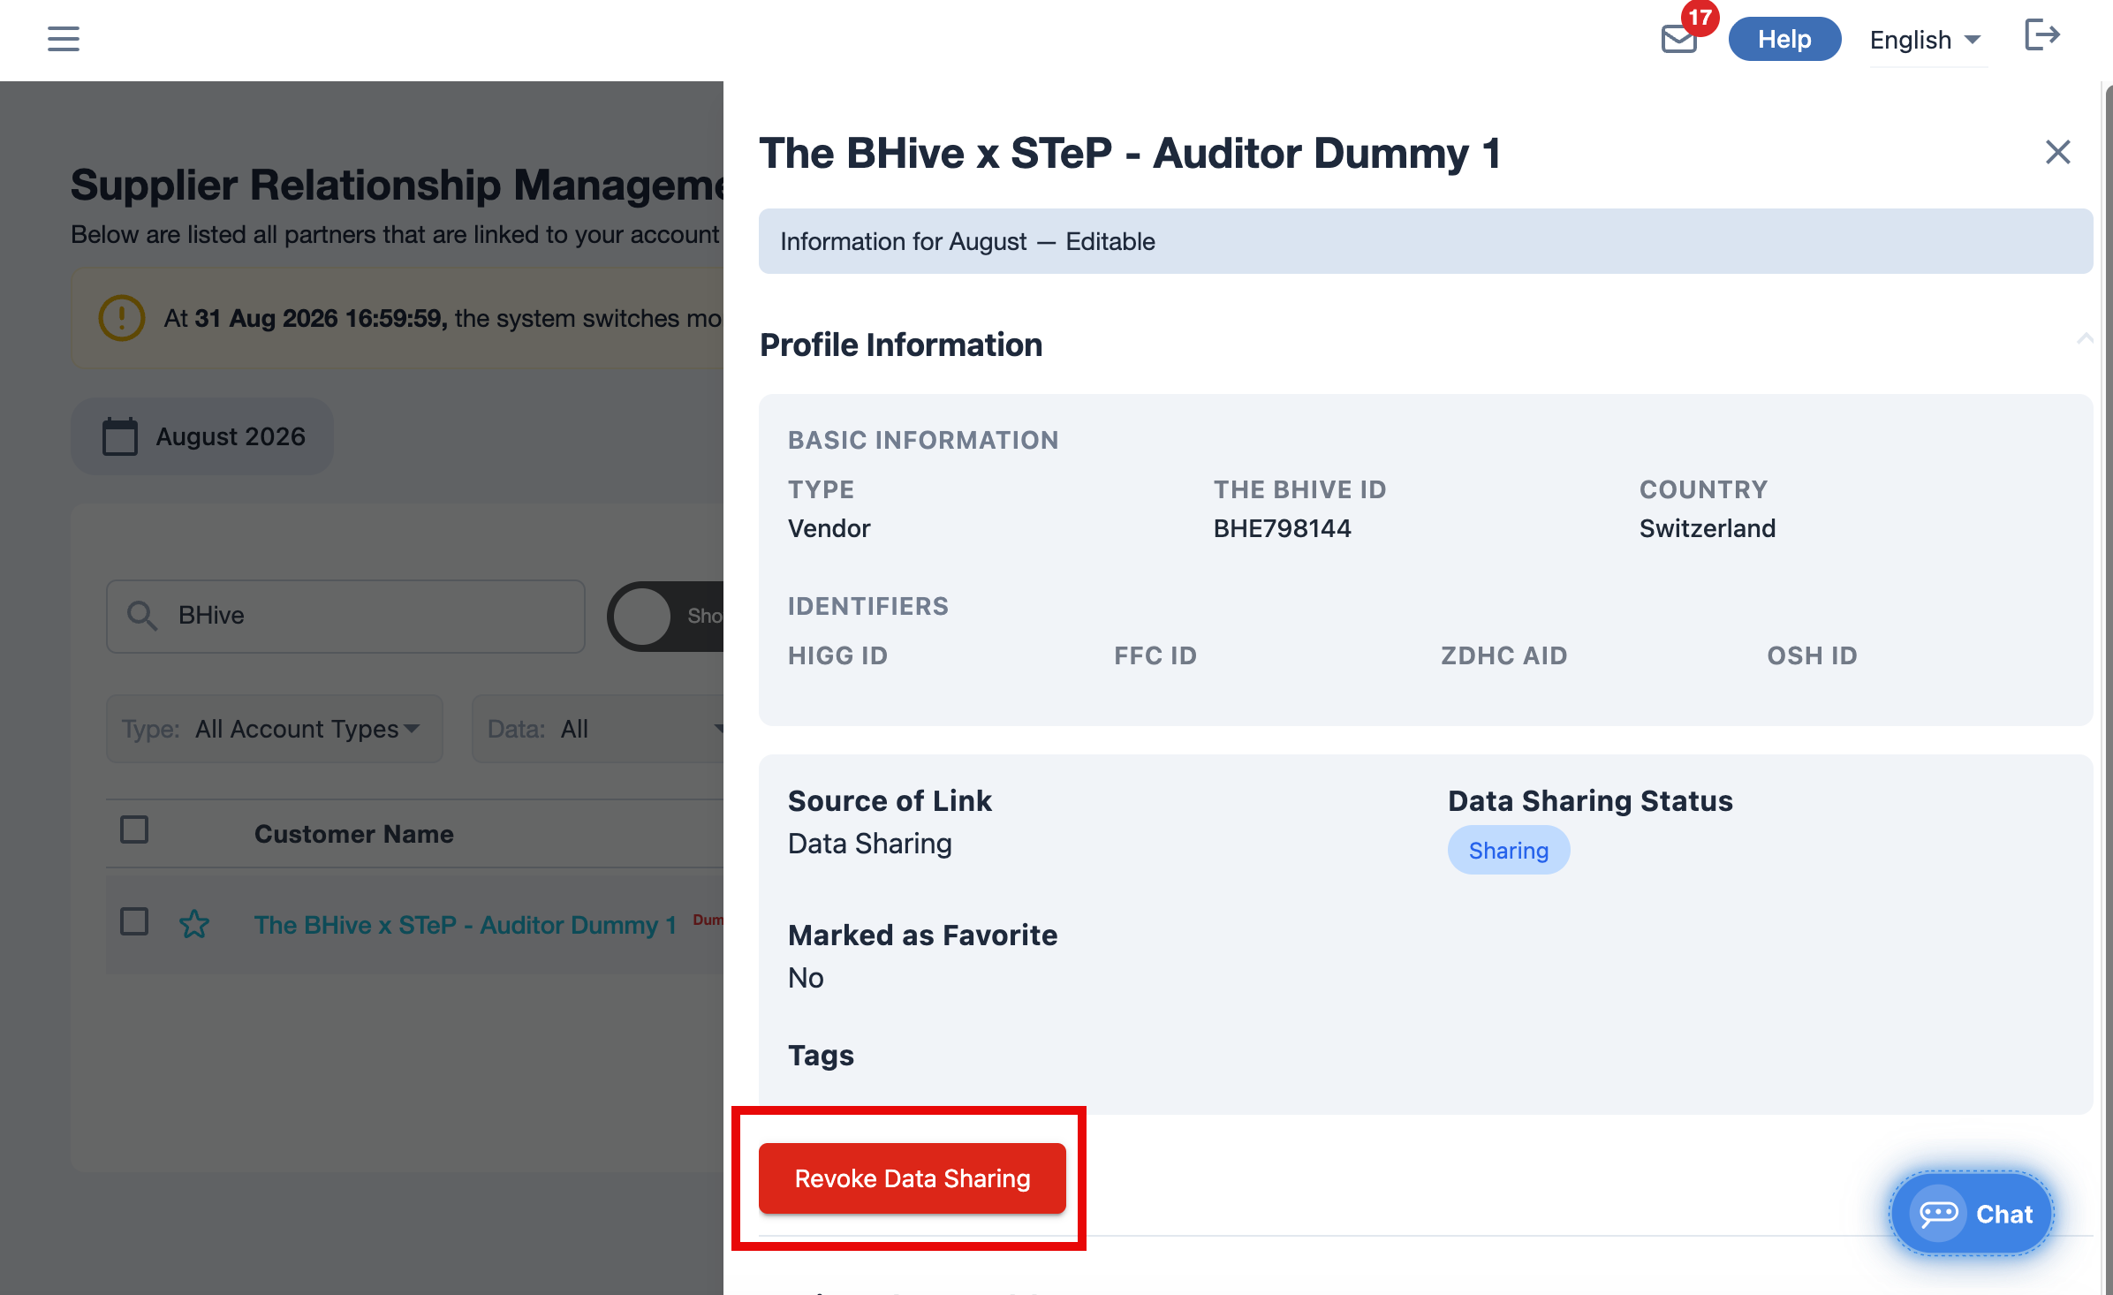Click the Customer Name column header
Viewport: 2113px width, 1295px height.
click(x=354, y=834)
